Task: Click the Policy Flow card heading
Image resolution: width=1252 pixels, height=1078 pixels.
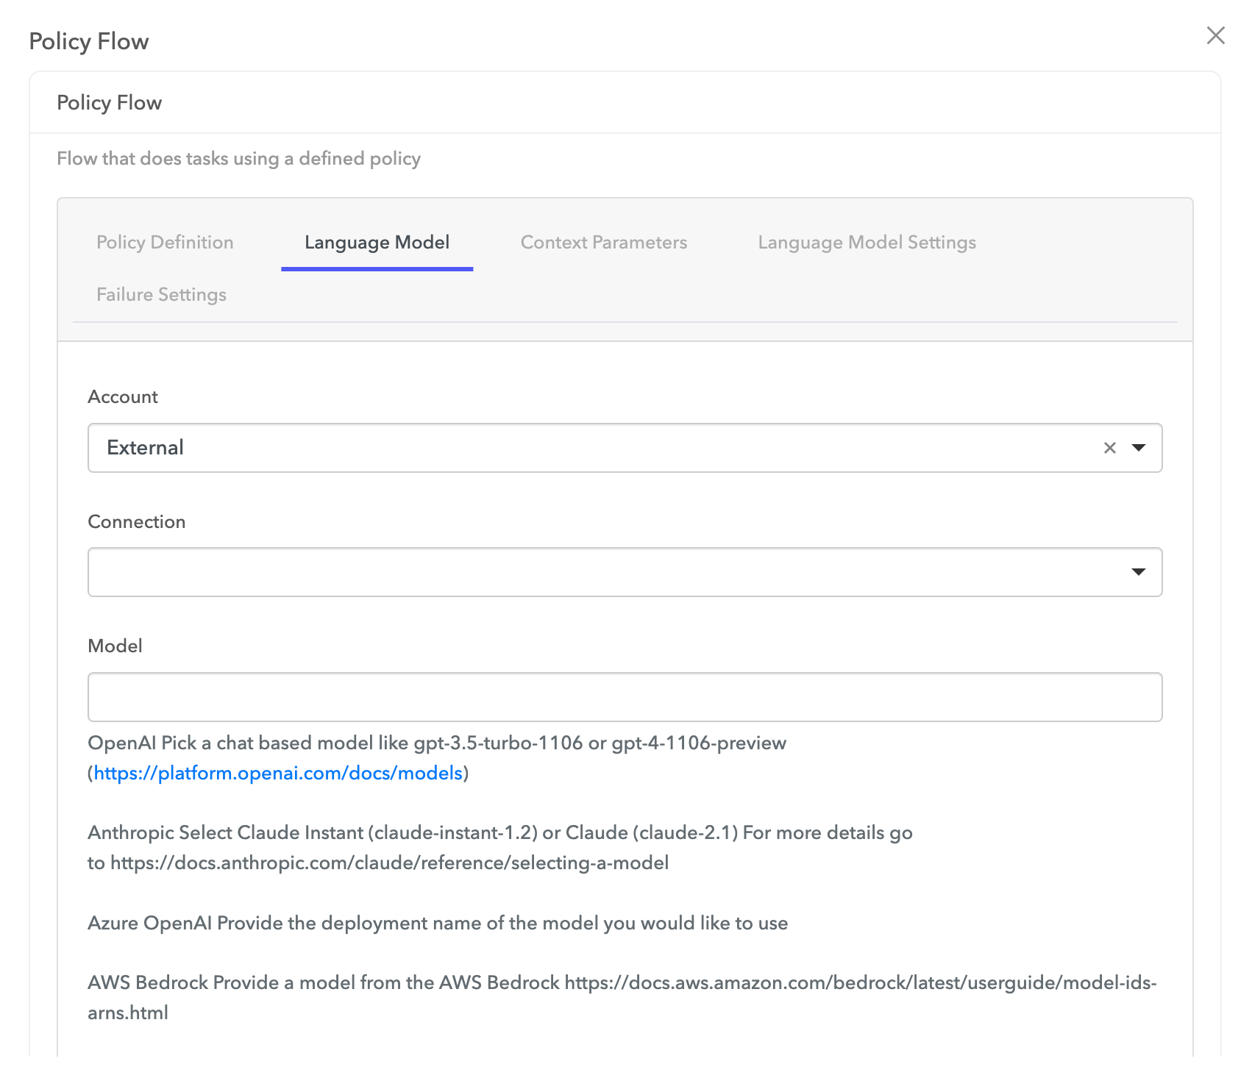Action: tap(109, 103)
